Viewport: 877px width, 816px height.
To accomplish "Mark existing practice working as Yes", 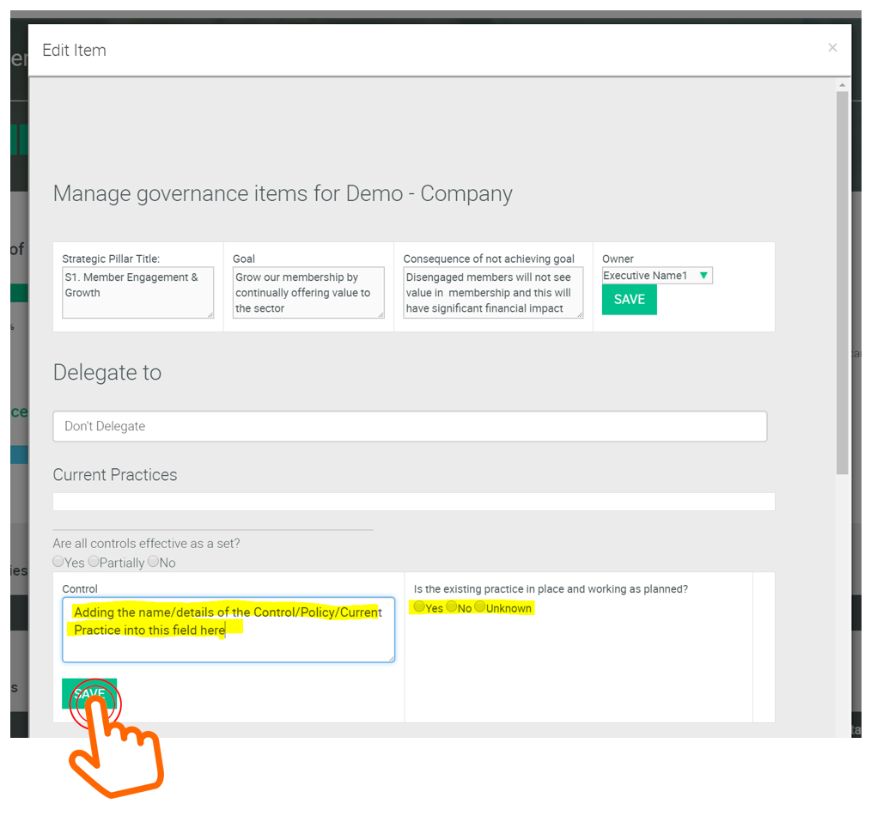I will pos(419,607).
